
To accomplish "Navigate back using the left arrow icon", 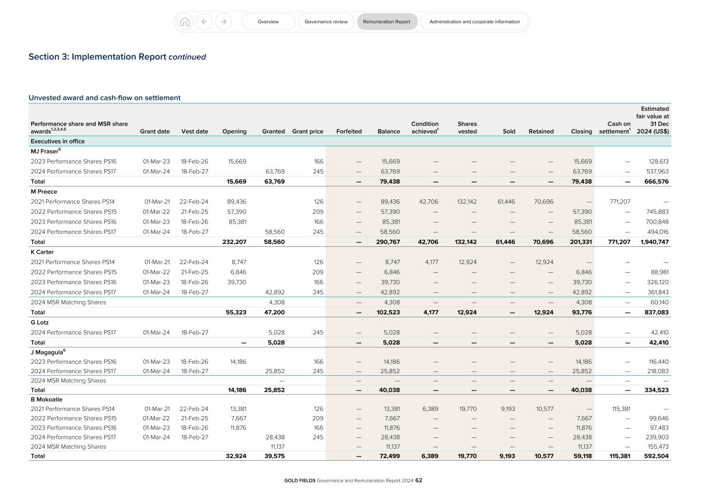I will (x=204, y=22).
